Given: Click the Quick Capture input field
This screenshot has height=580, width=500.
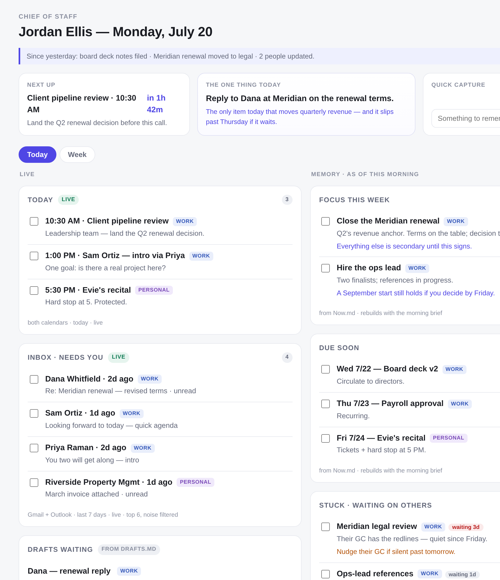Looking at the screenshot, I should click(466, 118).
